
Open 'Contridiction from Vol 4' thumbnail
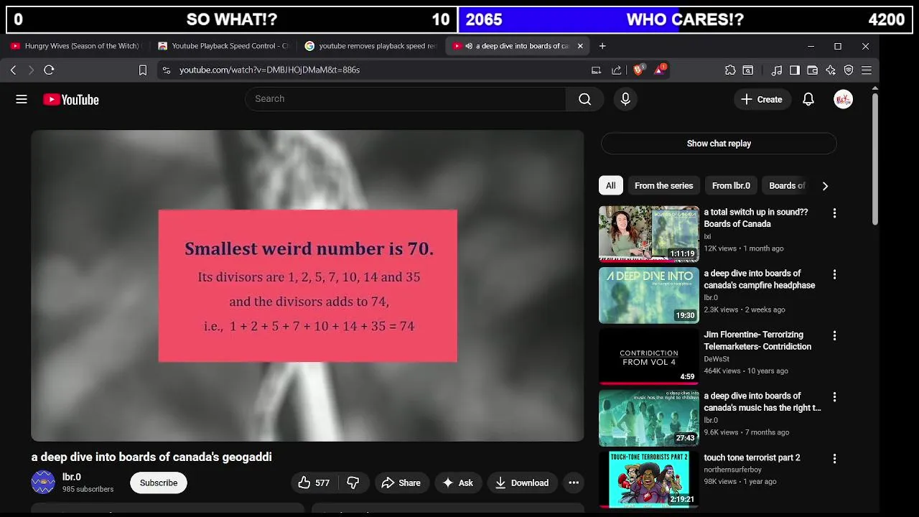point(649,356)
